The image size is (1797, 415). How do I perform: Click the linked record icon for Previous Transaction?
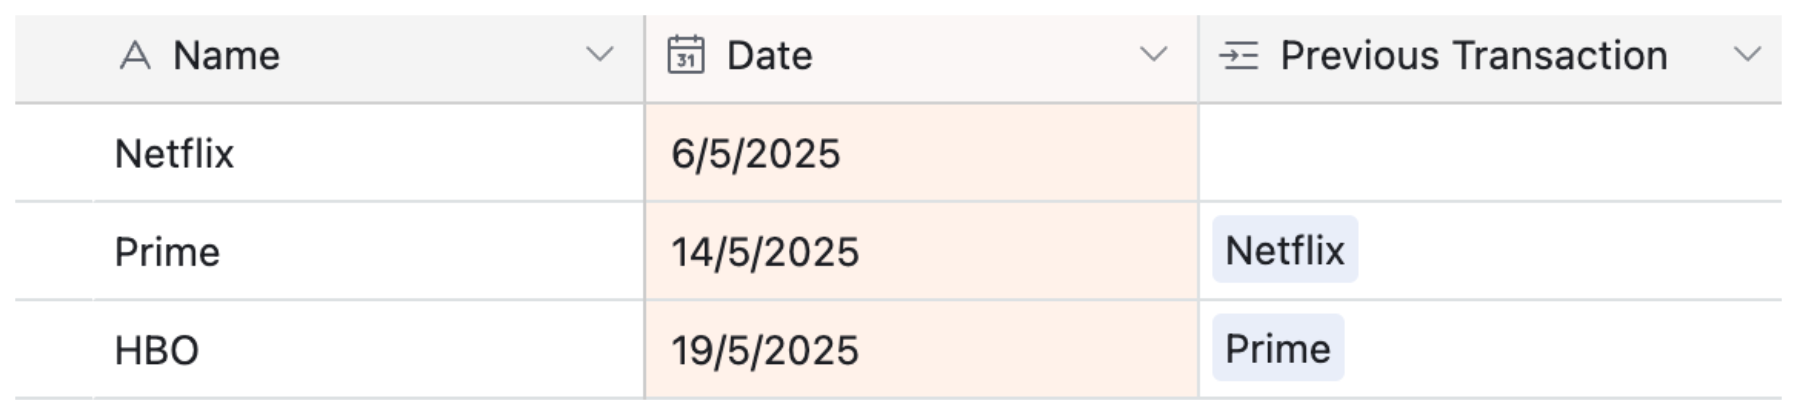coord(1238,55)
